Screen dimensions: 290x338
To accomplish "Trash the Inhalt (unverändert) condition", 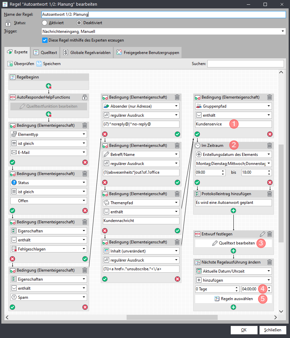I will click(177, 242).
